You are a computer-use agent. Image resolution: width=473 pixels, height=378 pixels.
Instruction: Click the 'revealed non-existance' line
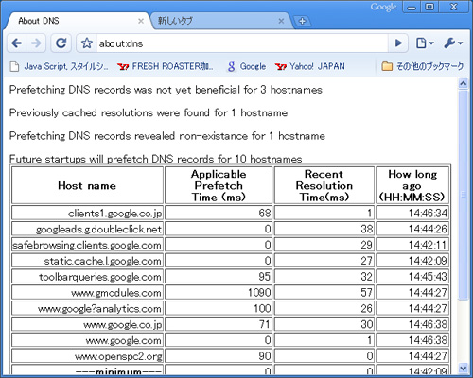[x=167, y=136]
